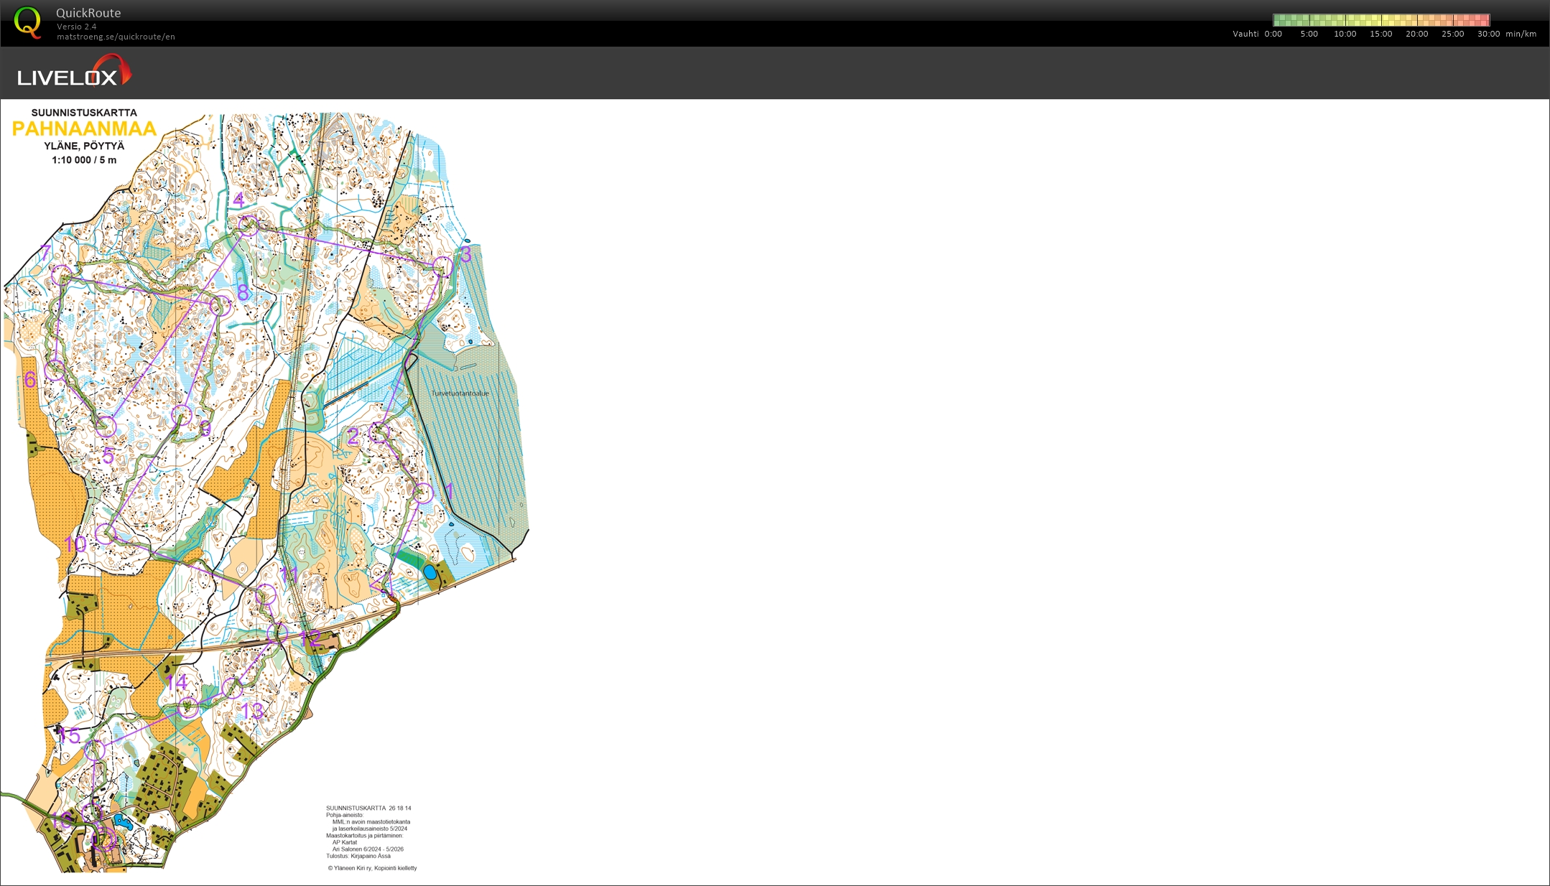Click the control circle for control 12

tap(277, 633)
